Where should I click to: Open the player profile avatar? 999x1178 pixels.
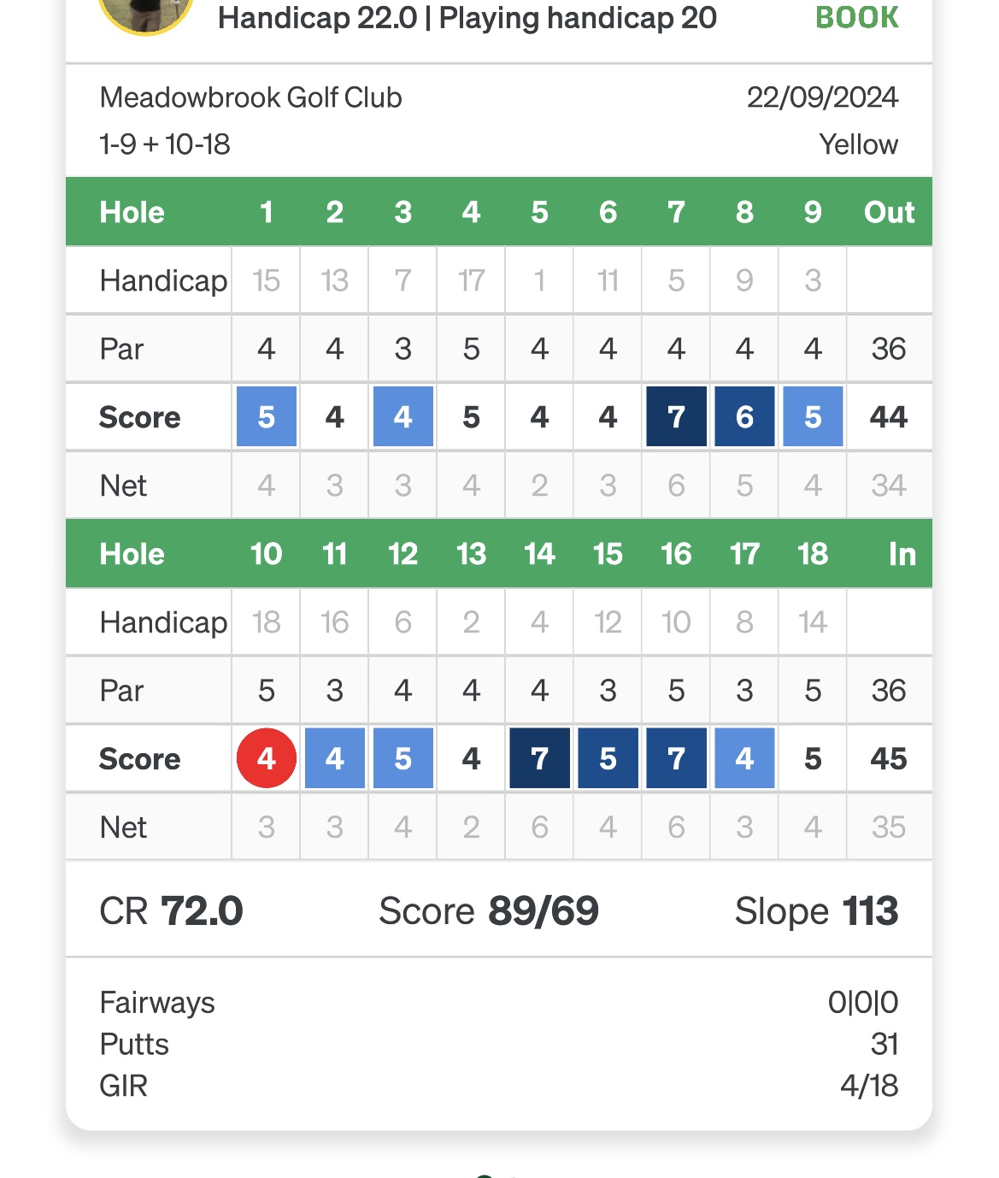click(146, 13)
